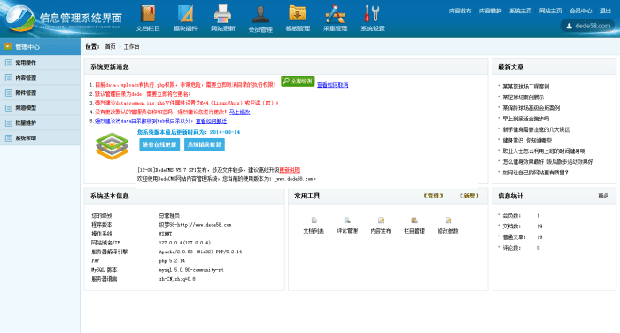Expand the 附件管理 sidebar section

click(40, 92)
